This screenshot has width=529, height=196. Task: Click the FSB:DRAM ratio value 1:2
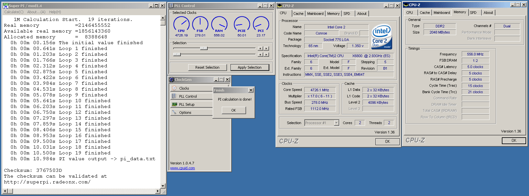click(475, 61)
